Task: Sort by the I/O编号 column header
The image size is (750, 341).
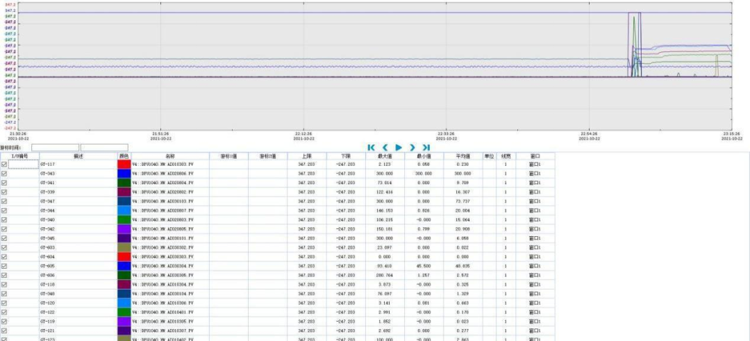Action: (x=19, y=156)
